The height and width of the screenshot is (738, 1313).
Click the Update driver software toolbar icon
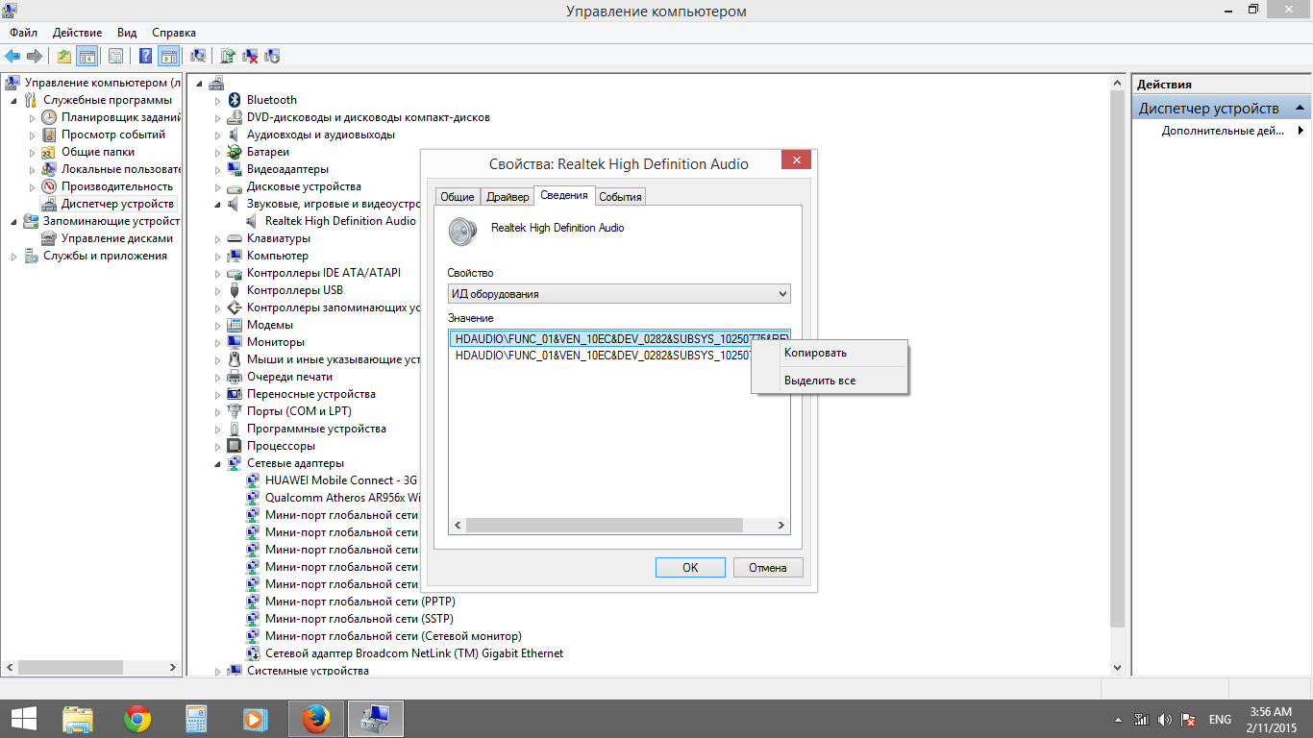click(228, 56)
